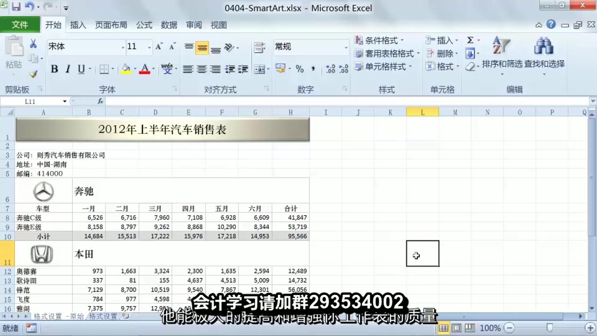Open 条件格式 conditional formatting menu
The width and height of the screenshot is (597, 336).
click(x=379, y=41)
